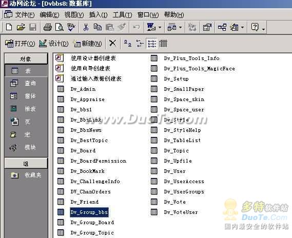This screenshot has width=292, height=238.
Task: Click the New document toolbar icon
Action: coord(9,27)
